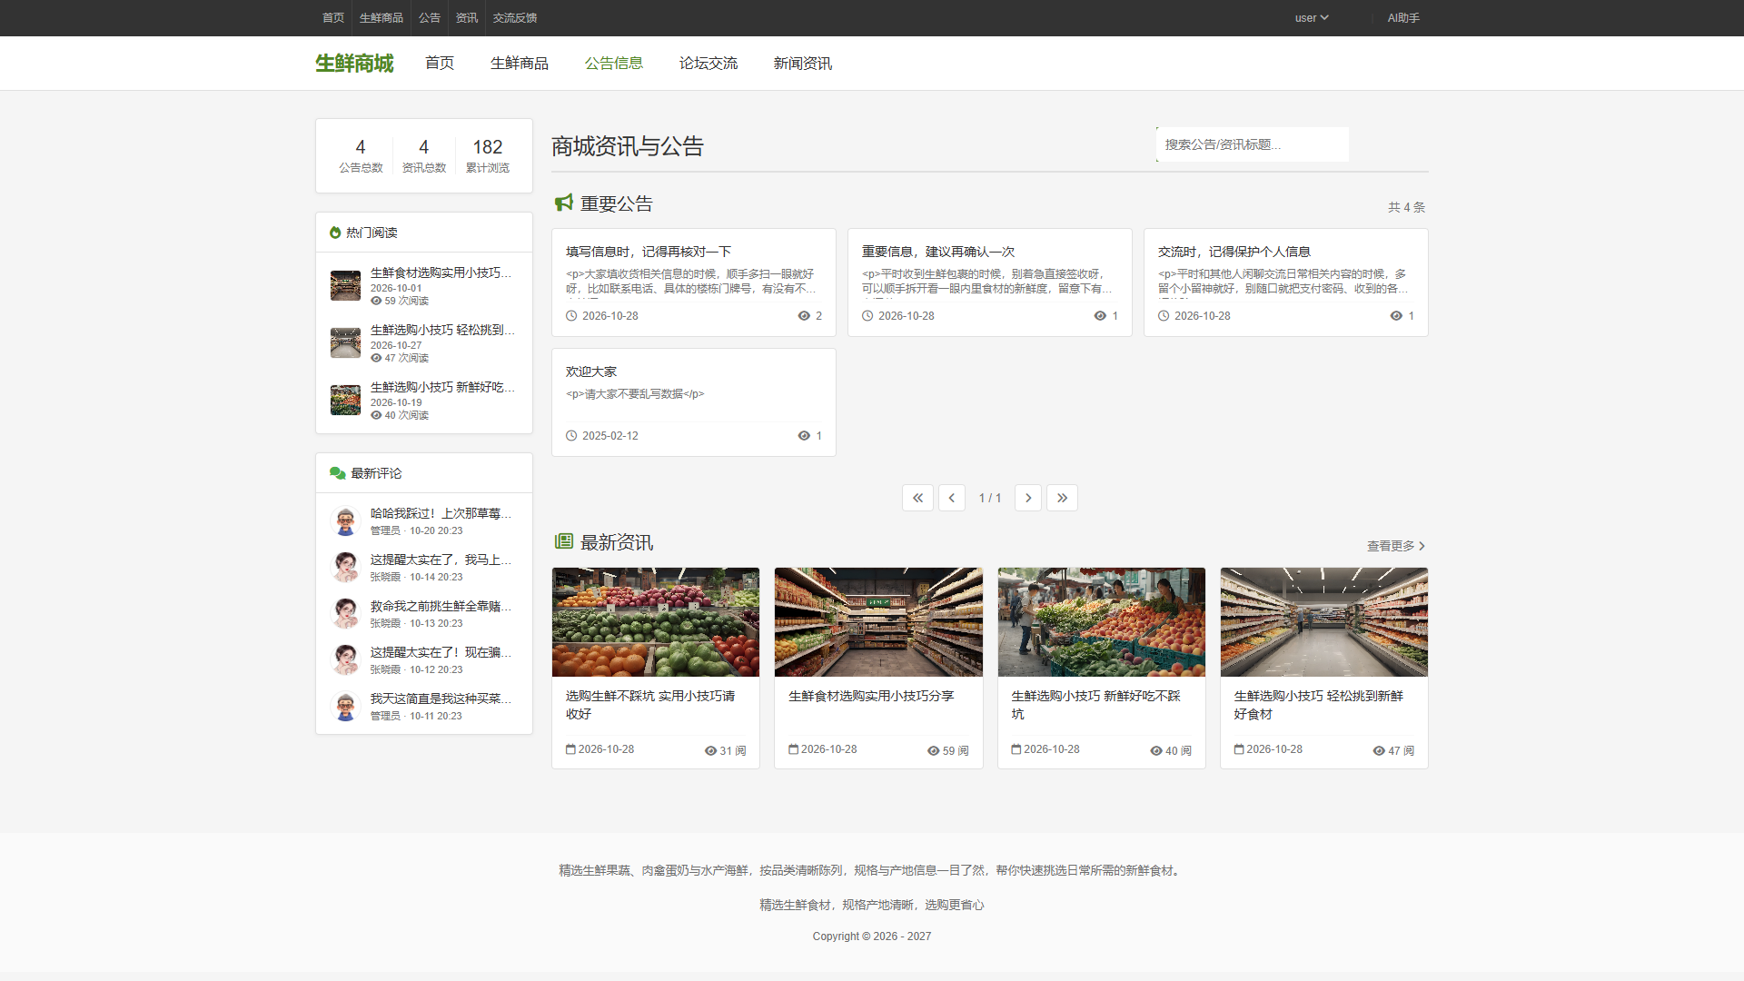Click the megaphone icon beside 重要公告
The image size is (1744, 981).
564,203
